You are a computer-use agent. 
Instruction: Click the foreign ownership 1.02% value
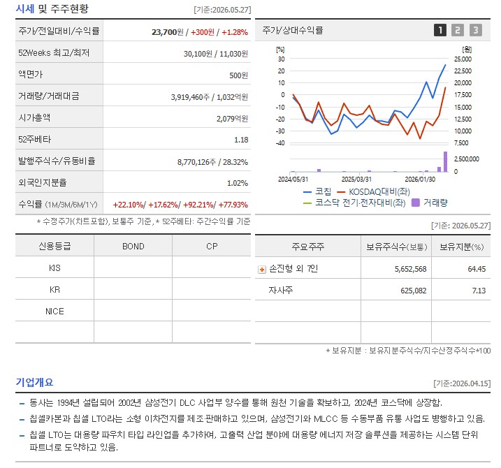(x=238, y=184)
